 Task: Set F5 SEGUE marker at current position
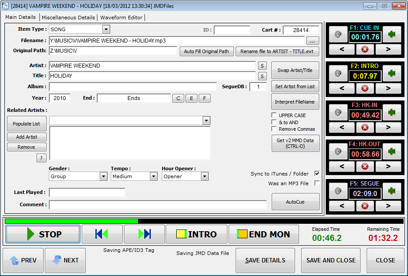tap(392, 191)
